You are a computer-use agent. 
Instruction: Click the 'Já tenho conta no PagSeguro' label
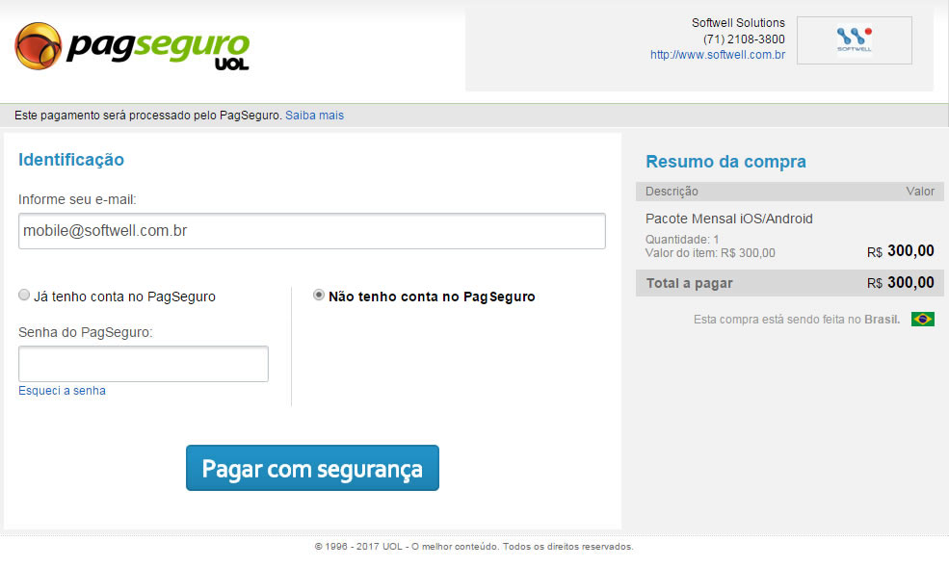(124, 296)
